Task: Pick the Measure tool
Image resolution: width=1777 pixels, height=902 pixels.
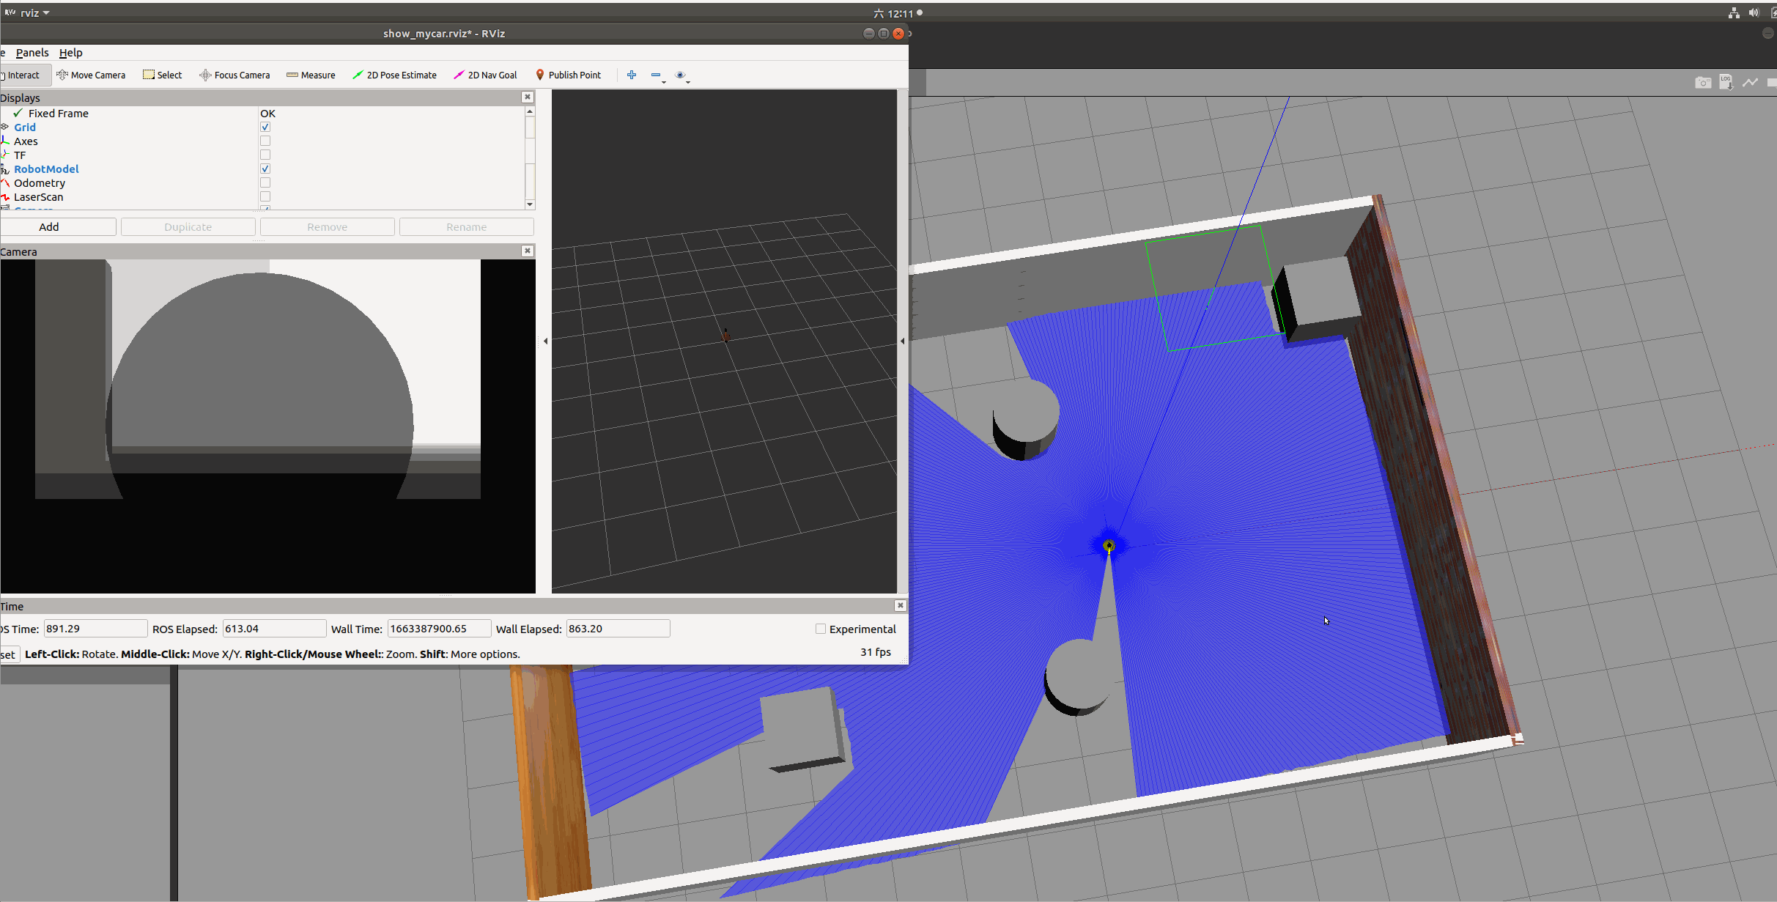Action: (311, 75)
